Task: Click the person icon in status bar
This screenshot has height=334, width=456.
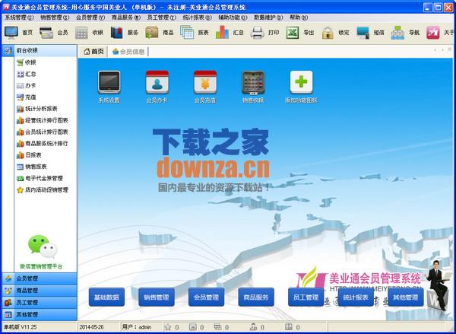Action: (x=253, y=326)
